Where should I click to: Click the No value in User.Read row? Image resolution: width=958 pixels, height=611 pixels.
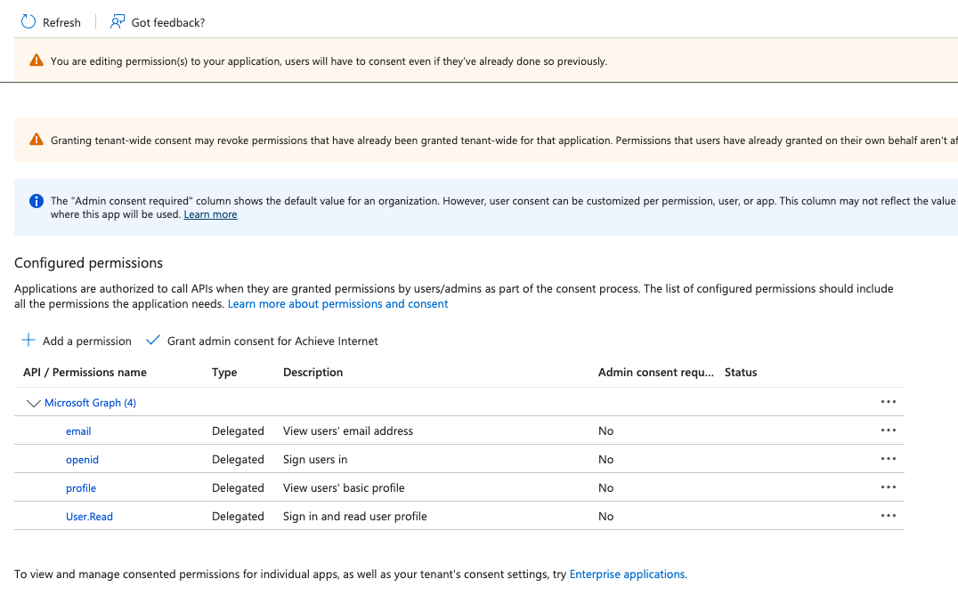(x=605, y=517)
